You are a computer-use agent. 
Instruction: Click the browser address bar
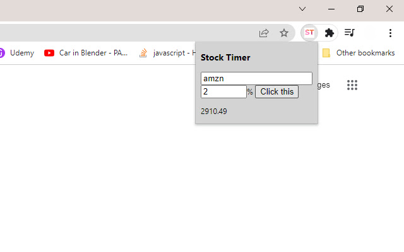coord(126,33)
